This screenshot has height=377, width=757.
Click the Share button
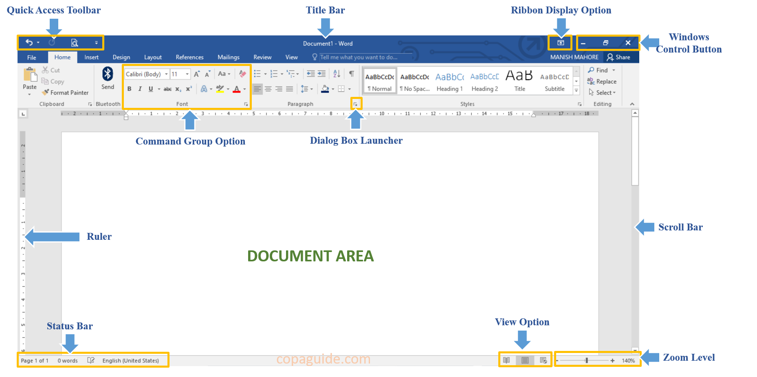point(620,57)
